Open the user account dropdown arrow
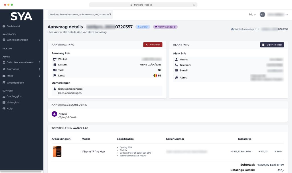 287,15
